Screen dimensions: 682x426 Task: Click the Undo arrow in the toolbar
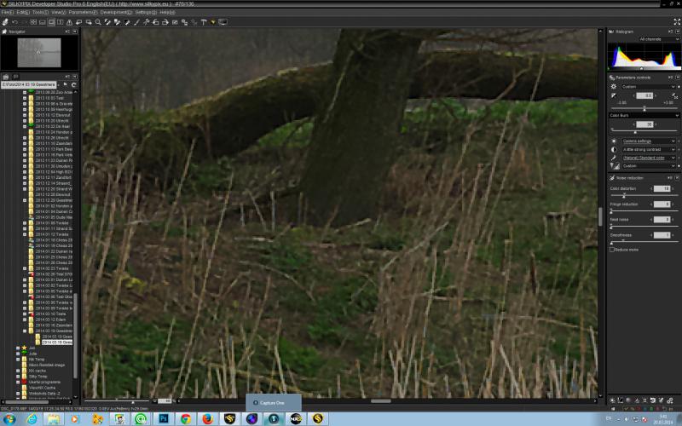(x=15, y=22)
